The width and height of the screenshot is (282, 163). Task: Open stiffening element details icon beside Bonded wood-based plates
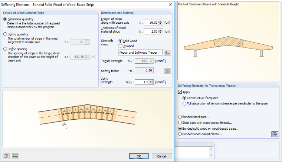tap(275, 134)
